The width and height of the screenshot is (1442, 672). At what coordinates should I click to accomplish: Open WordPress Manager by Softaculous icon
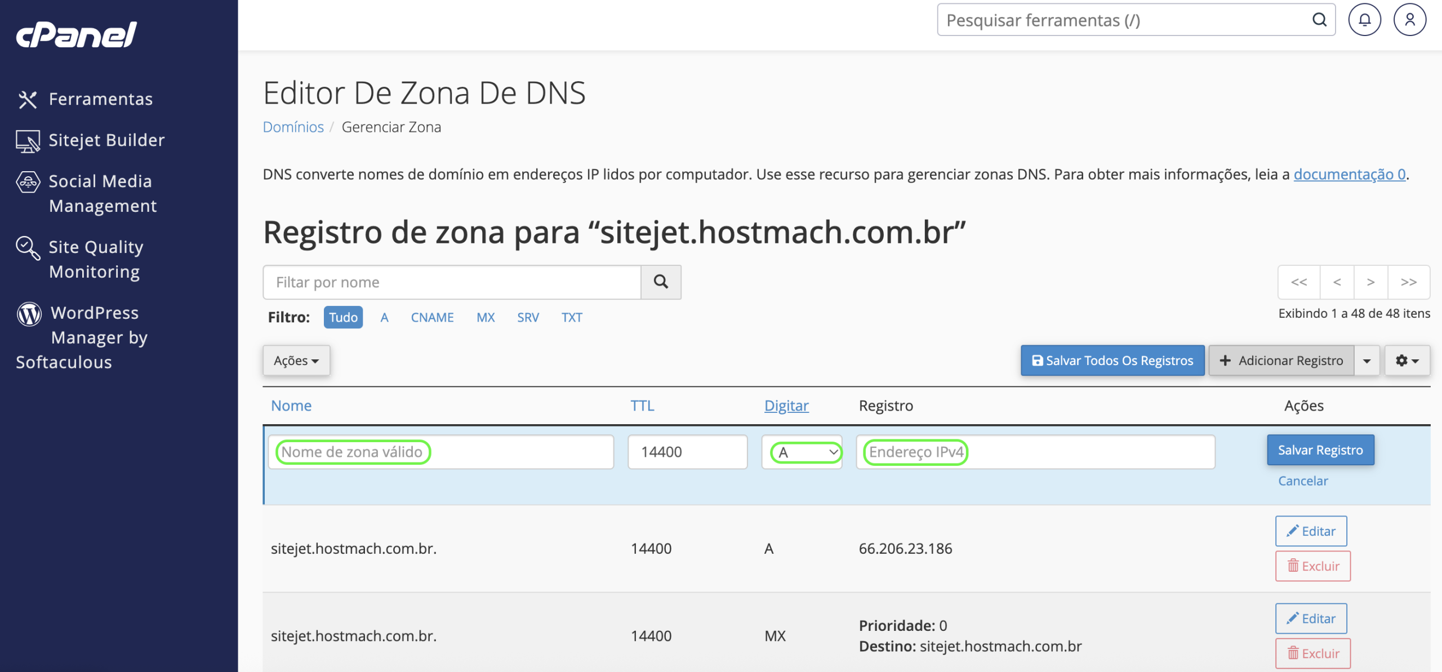click(x=29, y=314)
